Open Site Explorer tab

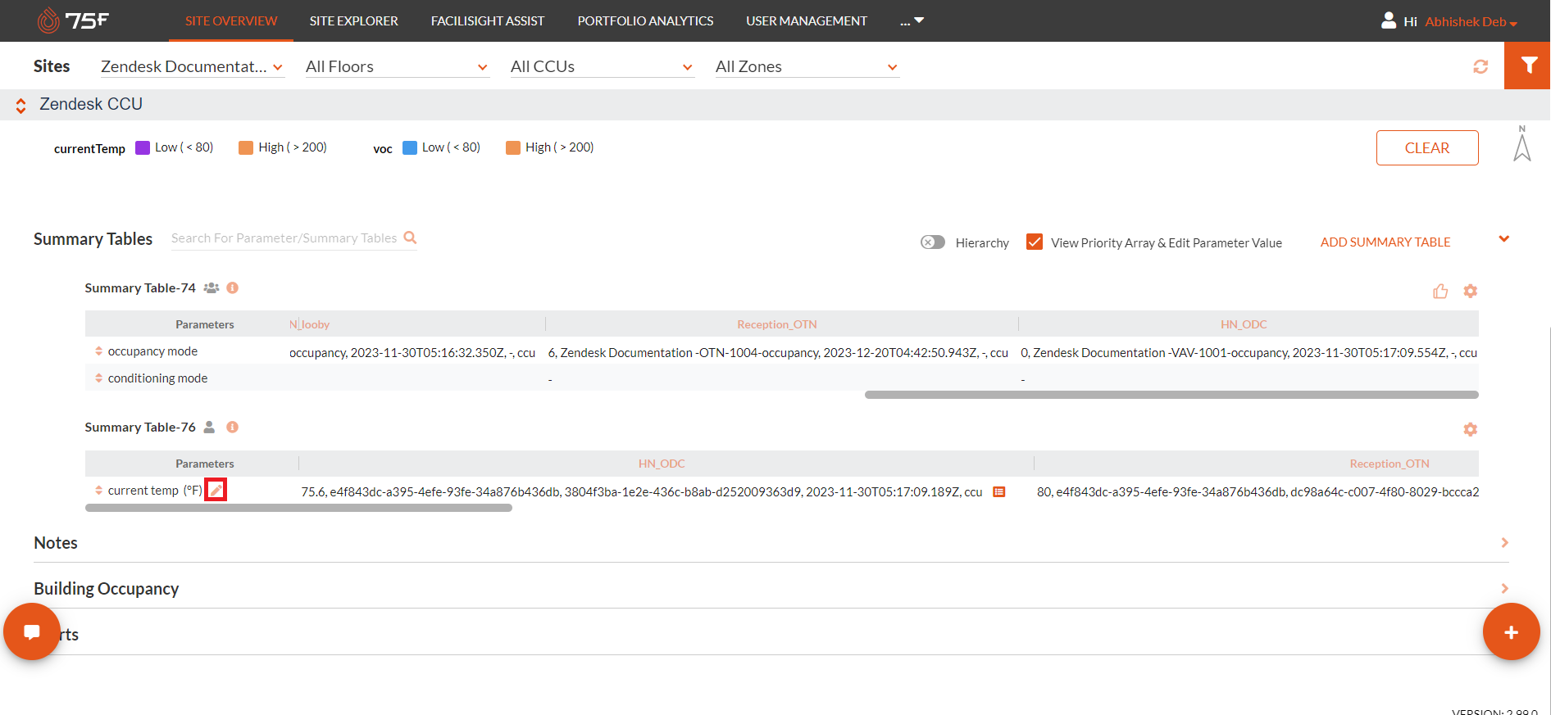(354, 20)
